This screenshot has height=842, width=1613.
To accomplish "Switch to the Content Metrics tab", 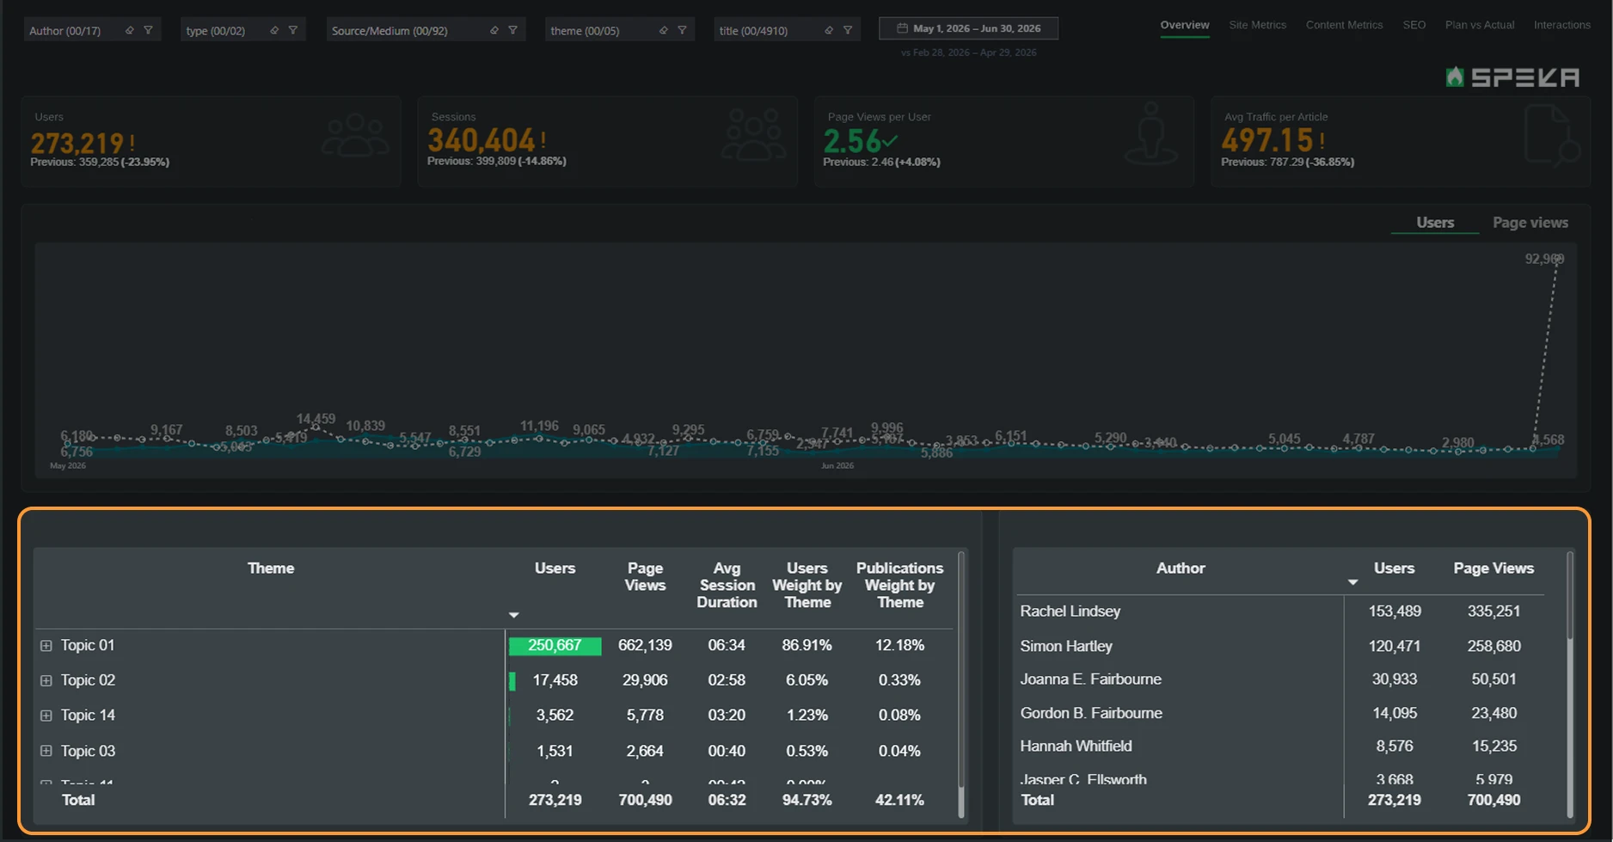I will coord(1344,25).
